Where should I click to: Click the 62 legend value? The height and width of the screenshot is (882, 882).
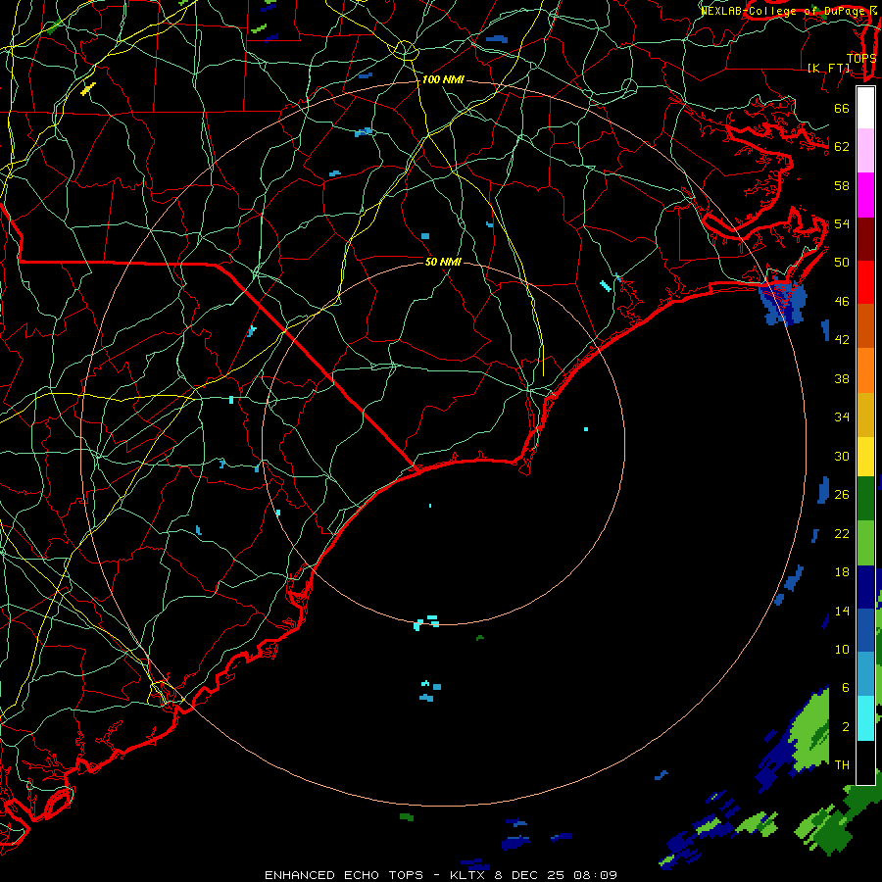[842, 146]
